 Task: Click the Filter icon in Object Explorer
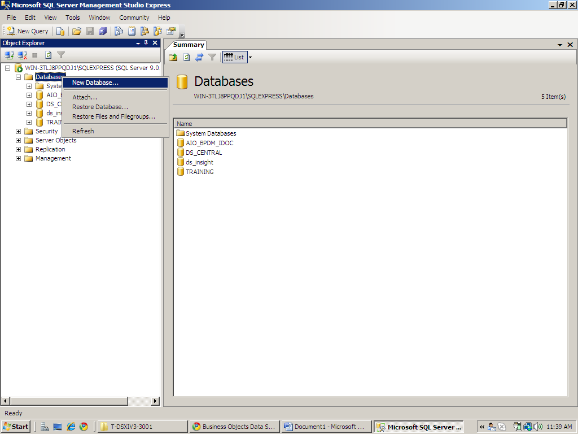[x=61, y=55]
